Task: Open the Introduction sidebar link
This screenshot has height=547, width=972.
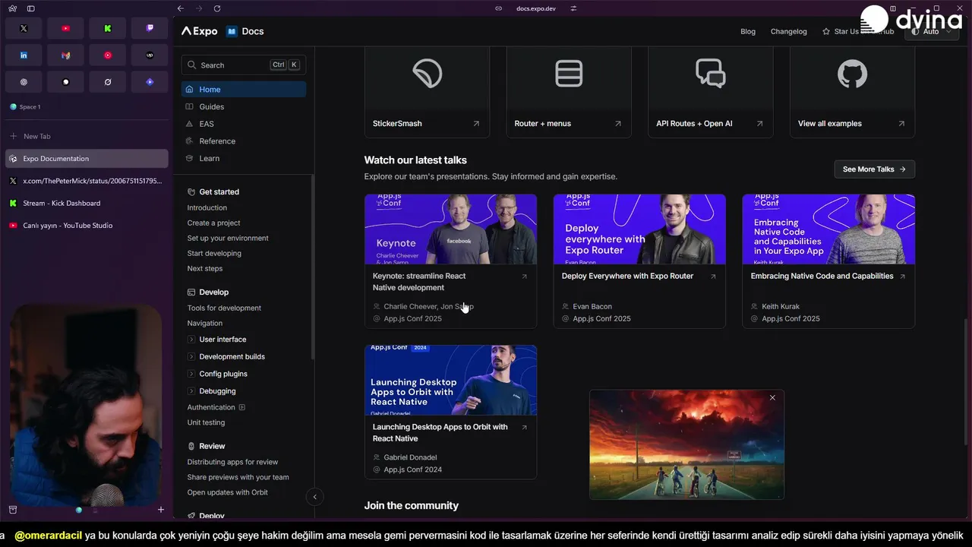Action: coord(207,207)
